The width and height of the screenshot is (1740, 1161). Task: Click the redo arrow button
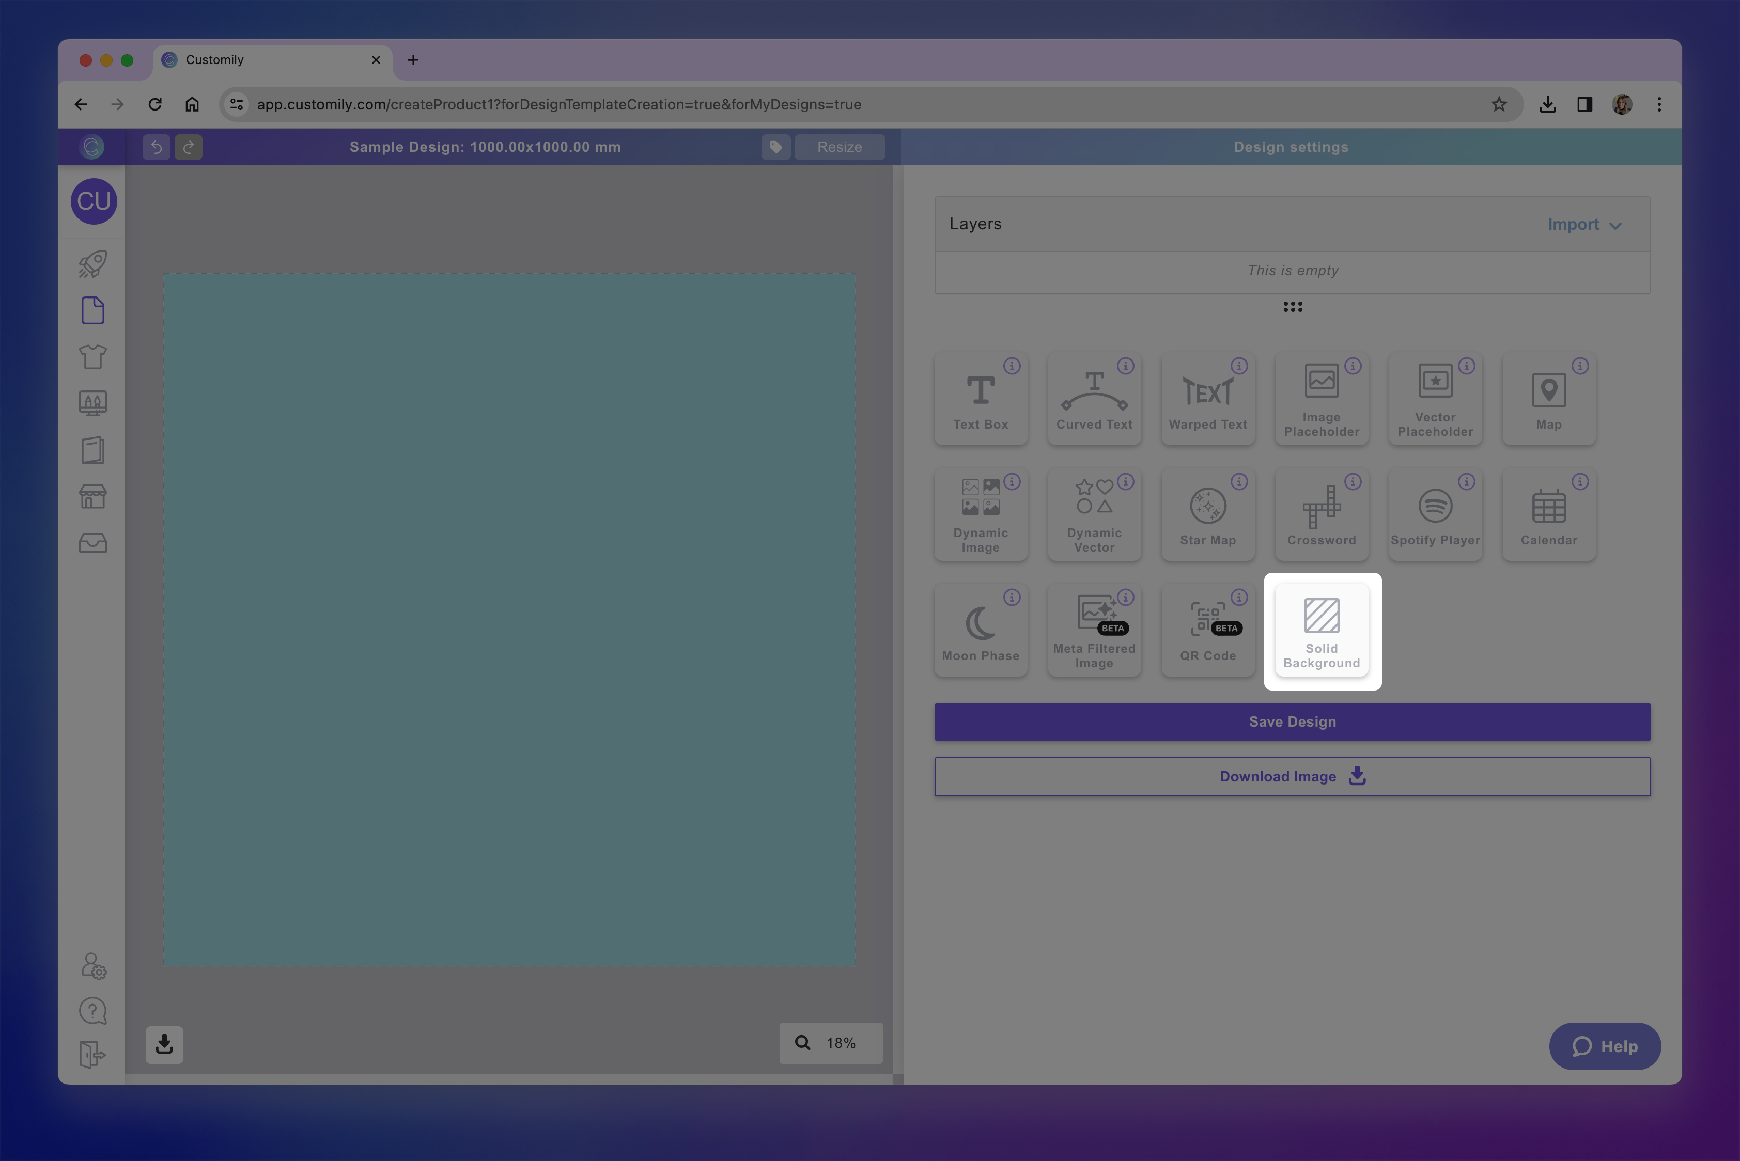click(188, 147)
